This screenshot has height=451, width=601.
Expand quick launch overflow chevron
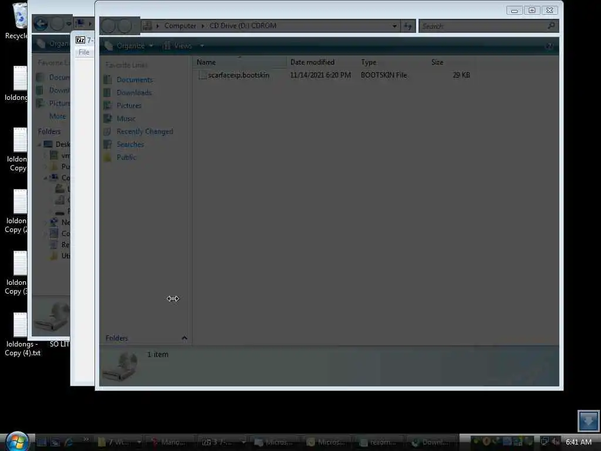coord(86,439)
